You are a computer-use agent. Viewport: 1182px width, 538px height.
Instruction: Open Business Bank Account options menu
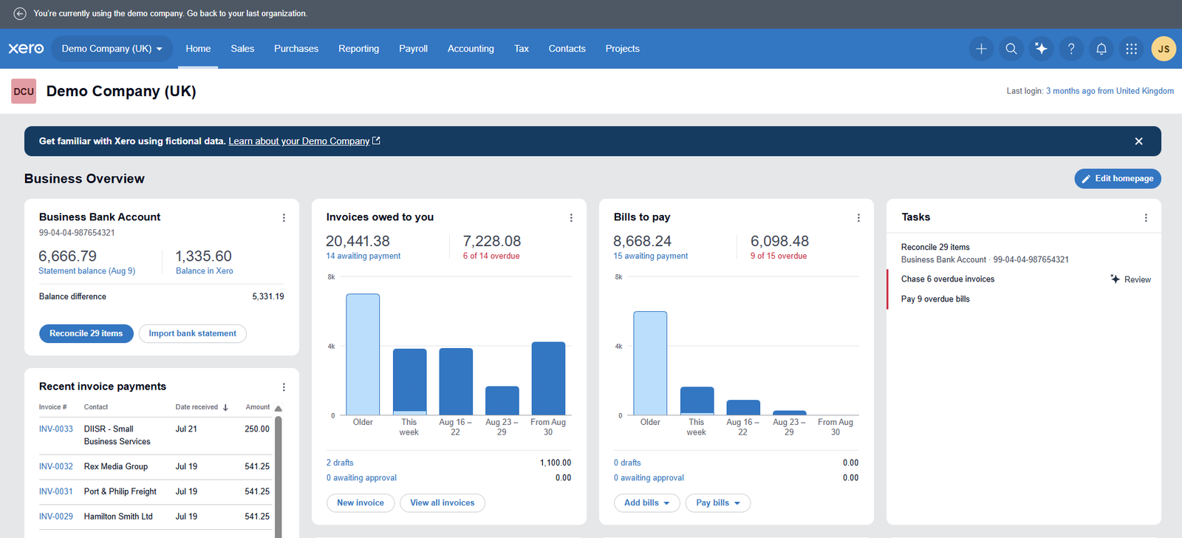tap(284, 218)
